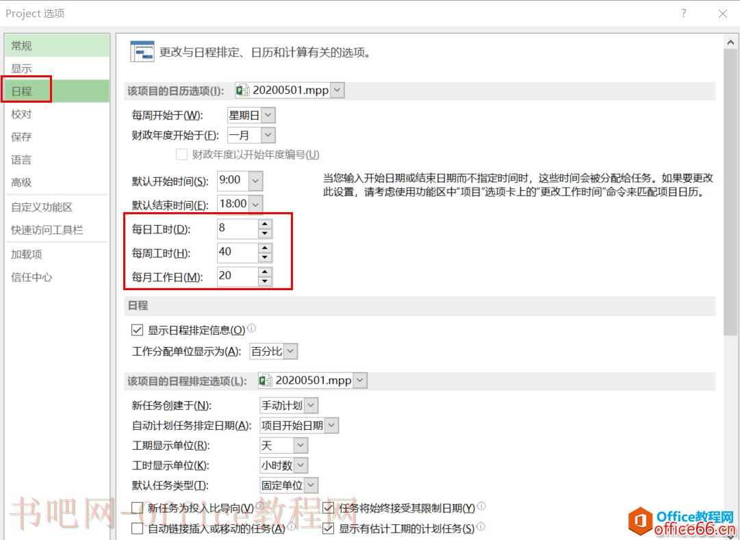Screen dimensions: 740x540
Task: Close the Project 选项 dialog
Action: point(722,14)
